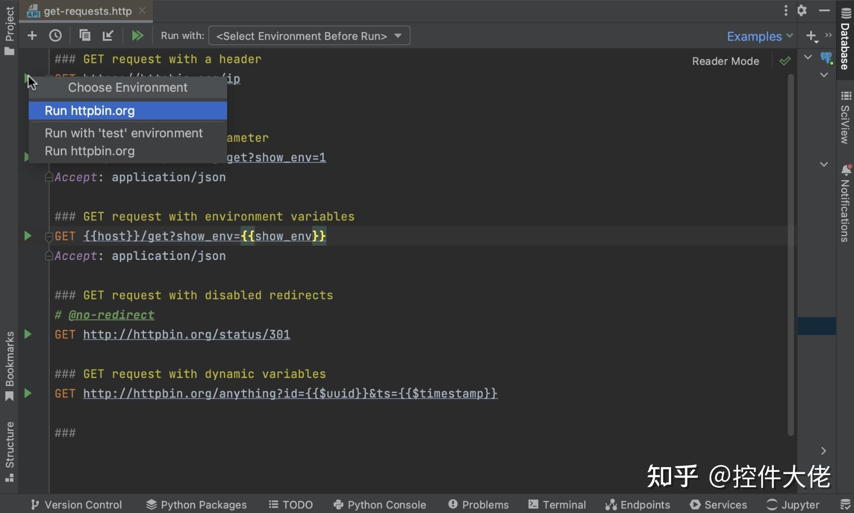Open the Examples dropdown
Screen dimensions: 854x513
coord(758,36)
